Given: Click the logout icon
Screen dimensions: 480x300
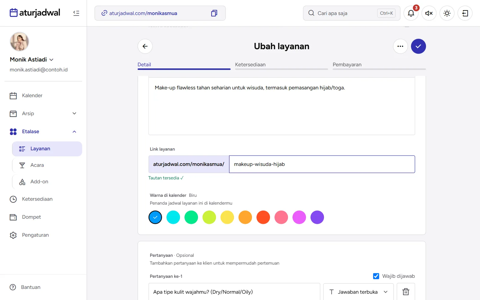Looking at the screenshot, I should point(465,13).
